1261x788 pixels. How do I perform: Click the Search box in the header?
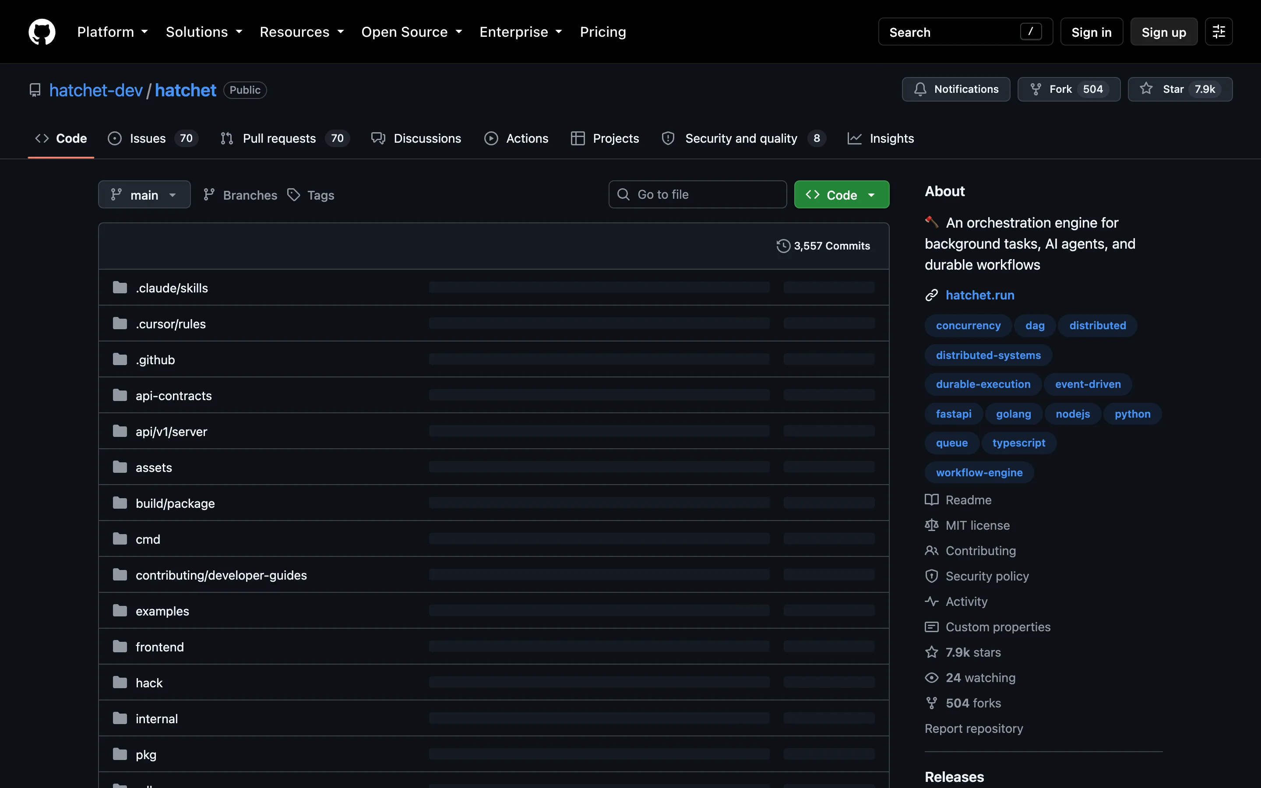[965, 32]
